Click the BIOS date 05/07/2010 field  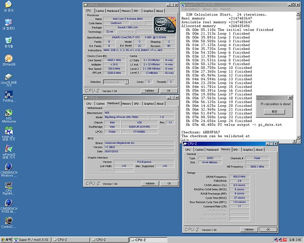(x=139, y=151)
